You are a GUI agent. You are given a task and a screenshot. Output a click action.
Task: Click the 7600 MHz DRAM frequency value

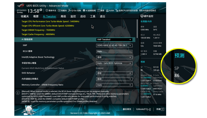pos(157,46)
